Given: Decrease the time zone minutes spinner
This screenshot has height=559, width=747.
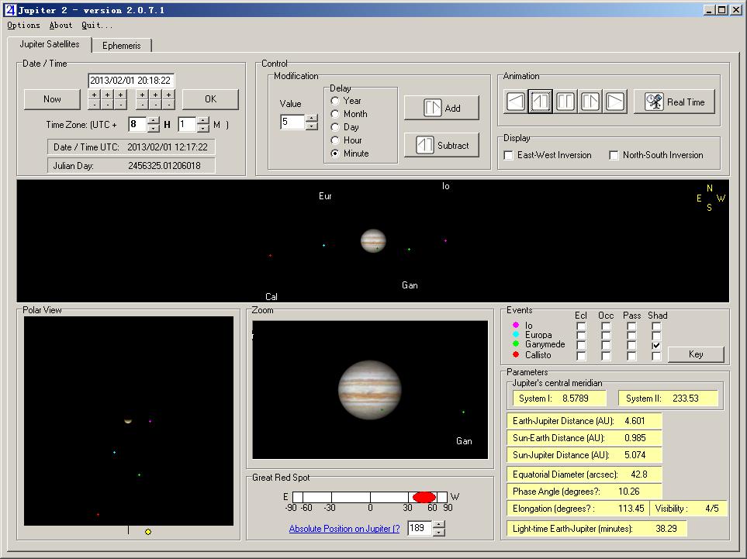Looking at the screenshot, I should (203, 129).
